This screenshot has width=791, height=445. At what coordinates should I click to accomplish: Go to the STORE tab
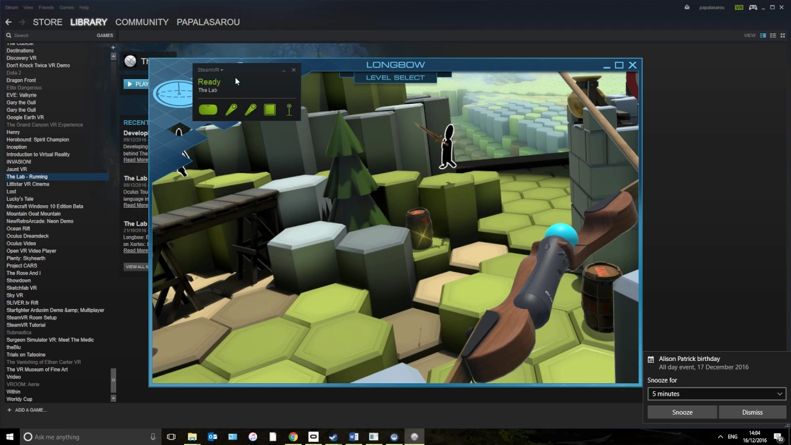[x=48, y=22]
